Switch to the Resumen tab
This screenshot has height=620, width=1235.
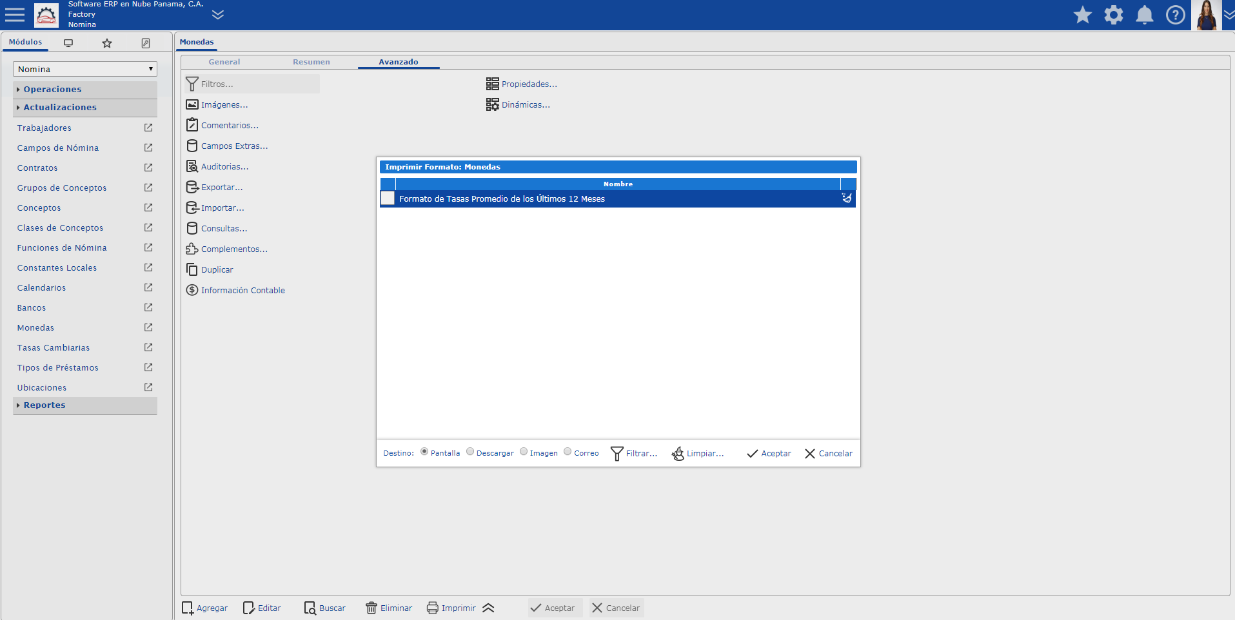[311, 62]
